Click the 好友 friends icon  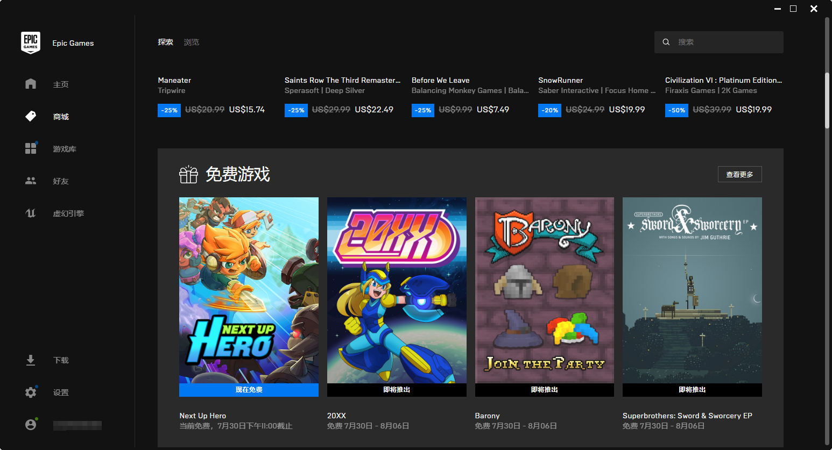point(31,181)
